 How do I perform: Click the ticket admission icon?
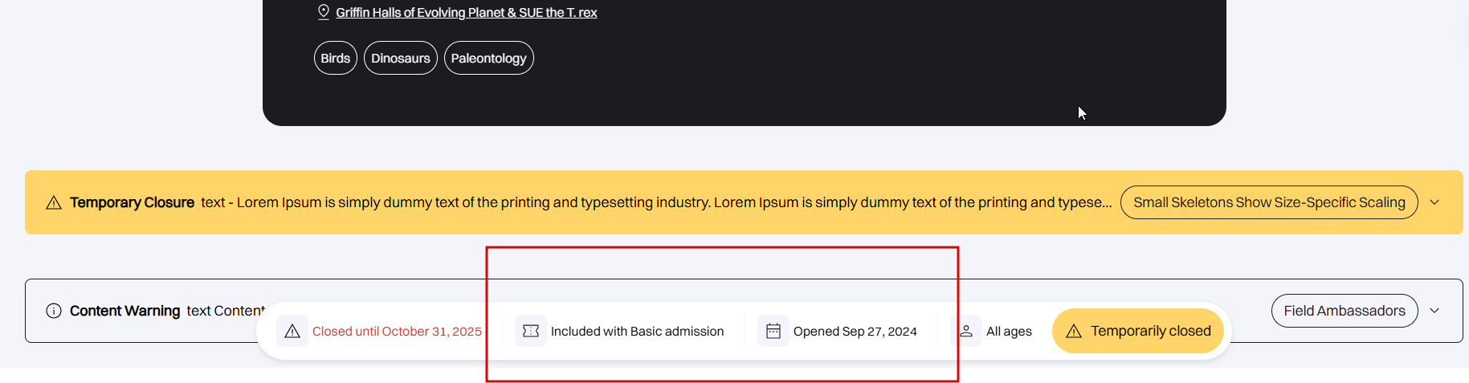coord(531,331)
